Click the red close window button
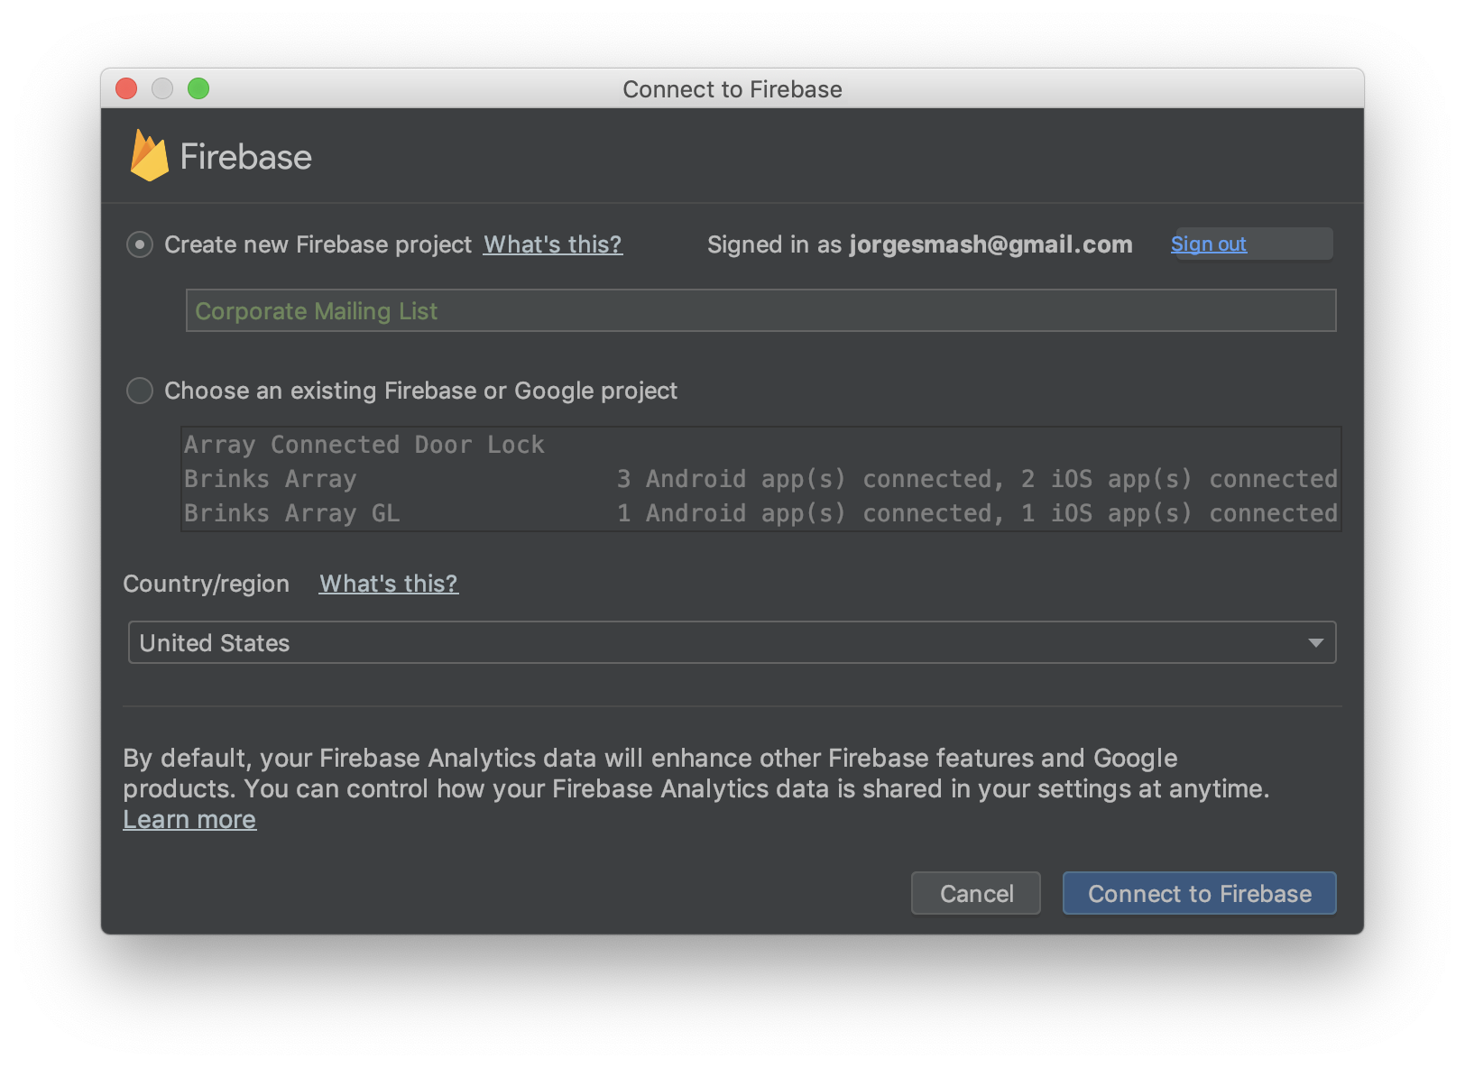Image resolution: width=1465 pixels, height=1068 pixels. point(126,88)
